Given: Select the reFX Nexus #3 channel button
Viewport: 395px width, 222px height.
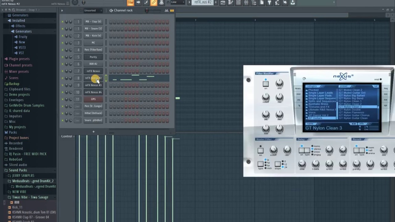Looking at the screenshot, I should pyautogui.click(x=93, y=85).
